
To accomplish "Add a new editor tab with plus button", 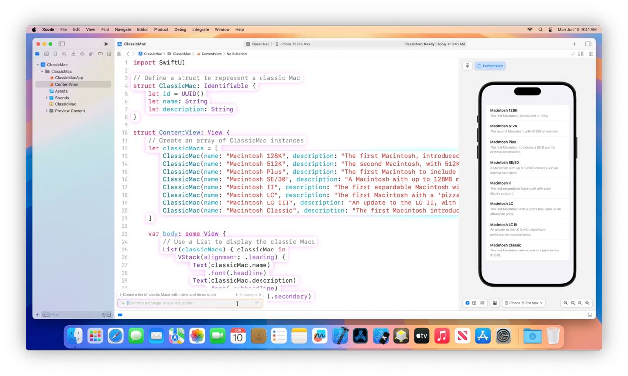I will click(x=574, y=44).
